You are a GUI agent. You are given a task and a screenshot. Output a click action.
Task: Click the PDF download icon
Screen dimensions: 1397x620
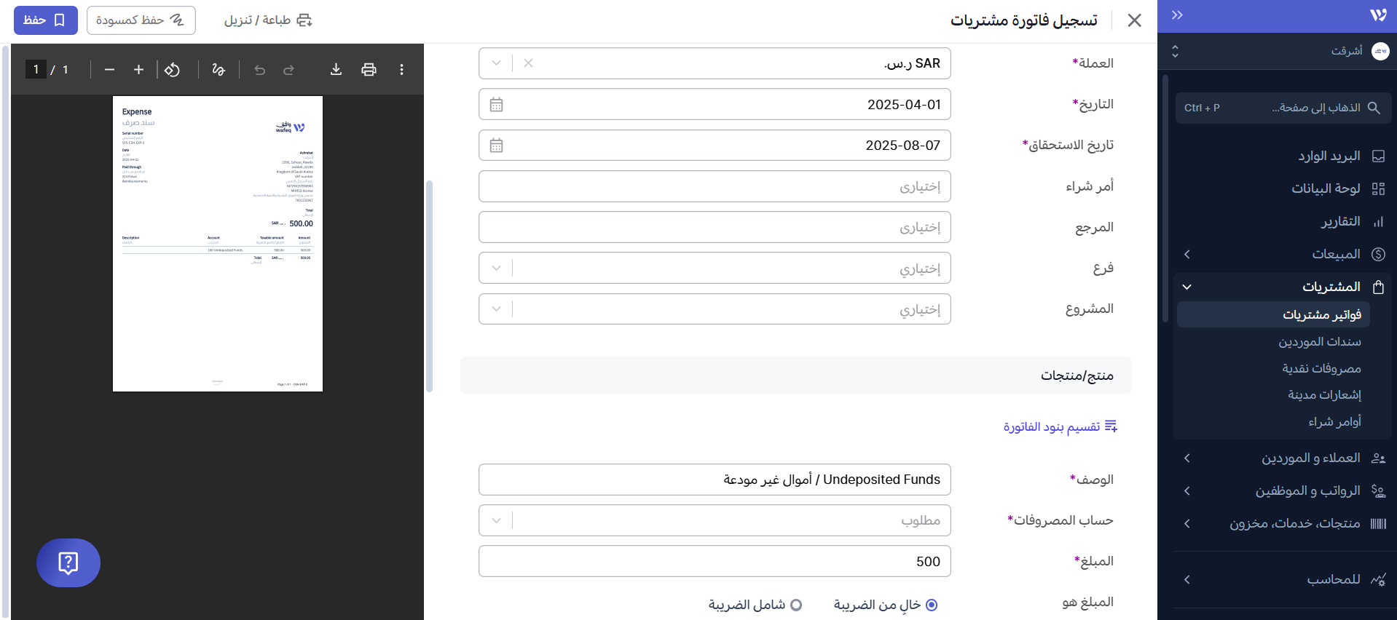click(336, 69)
